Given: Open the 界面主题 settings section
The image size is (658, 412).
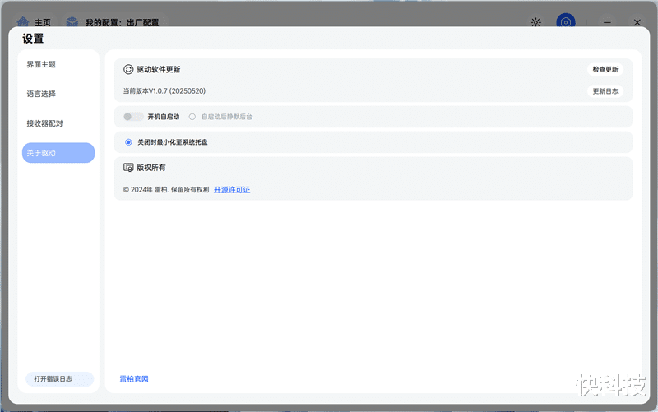Looking at the screenshot, I should [x=41, y=64].
